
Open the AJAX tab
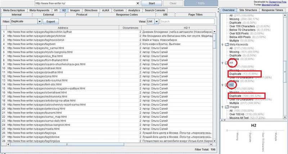[x=105, y=10]
